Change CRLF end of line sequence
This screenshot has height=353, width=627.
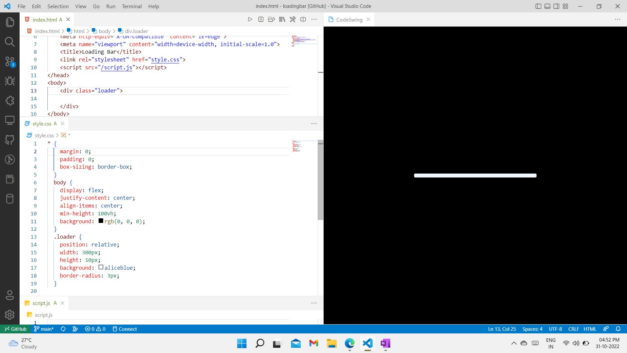click(573, 329)
